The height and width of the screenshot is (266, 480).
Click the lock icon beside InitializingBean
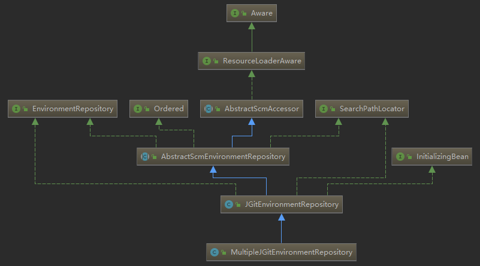pyautogui.click(x=409, y=157)
